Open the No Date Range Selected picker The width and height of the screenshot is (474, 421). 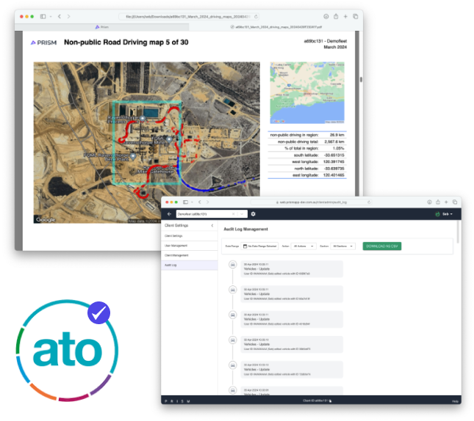tap(259, 246)
